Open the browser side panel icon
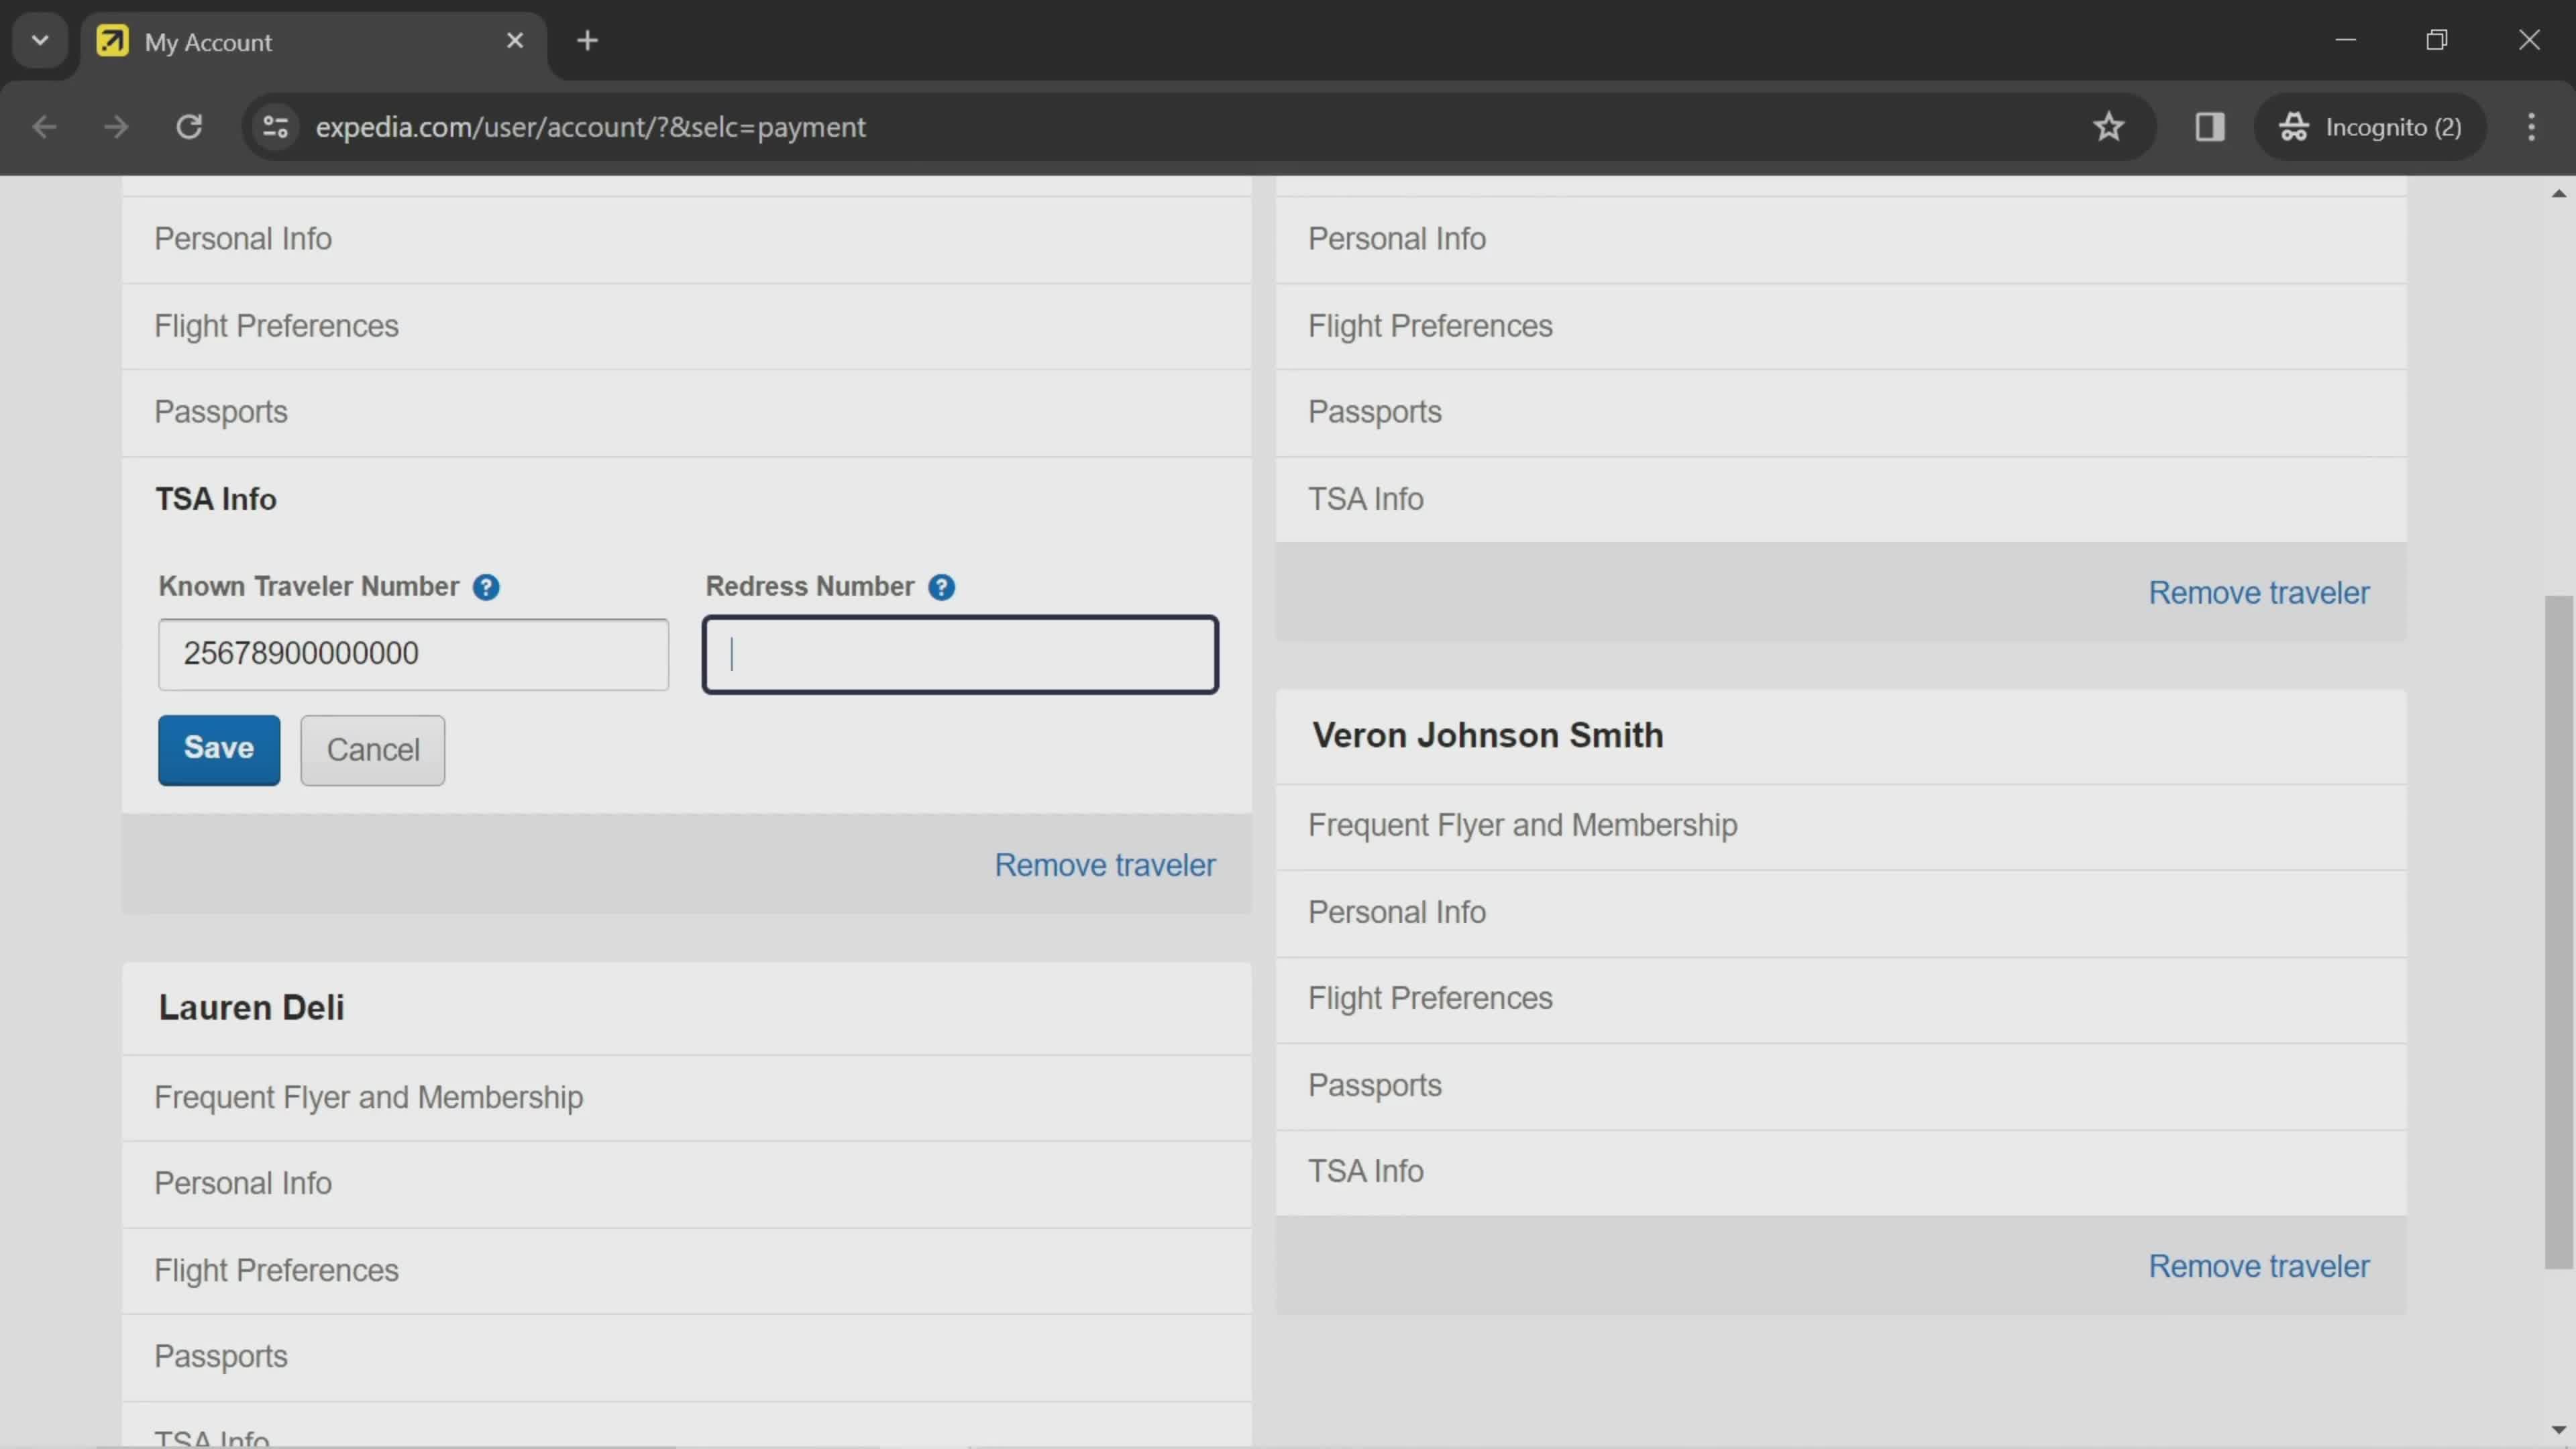Image resolution: width=2576 pixels, height=1449 pixels. (2209, 127)
